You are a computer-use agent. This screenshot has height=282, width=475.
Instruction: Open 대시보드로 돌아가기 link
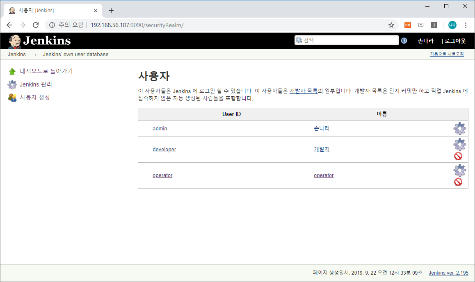(46, 71)
